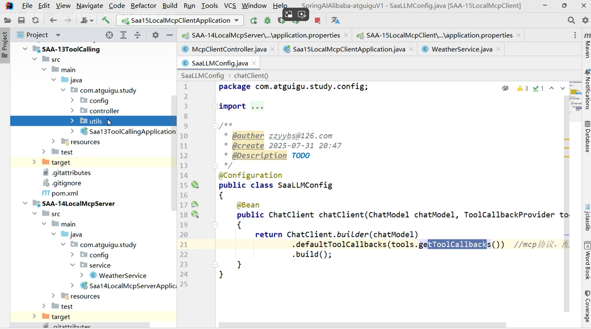This screenshot has width=591, height=329.
Task: Click the Debug bug icon
Action: [267, 20]
